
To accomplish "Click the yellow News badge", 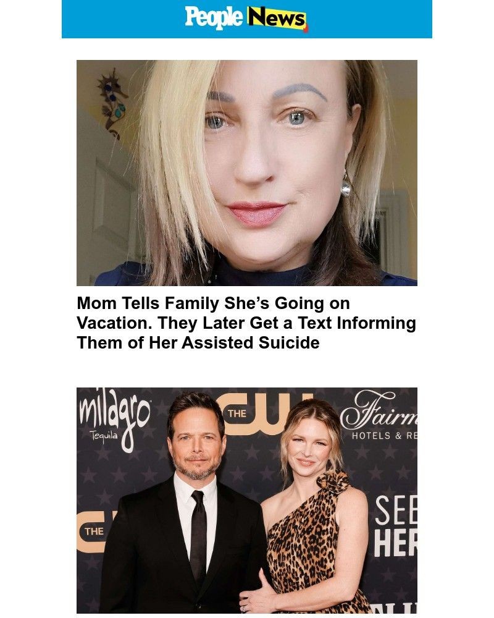I will tap(277, 19).
